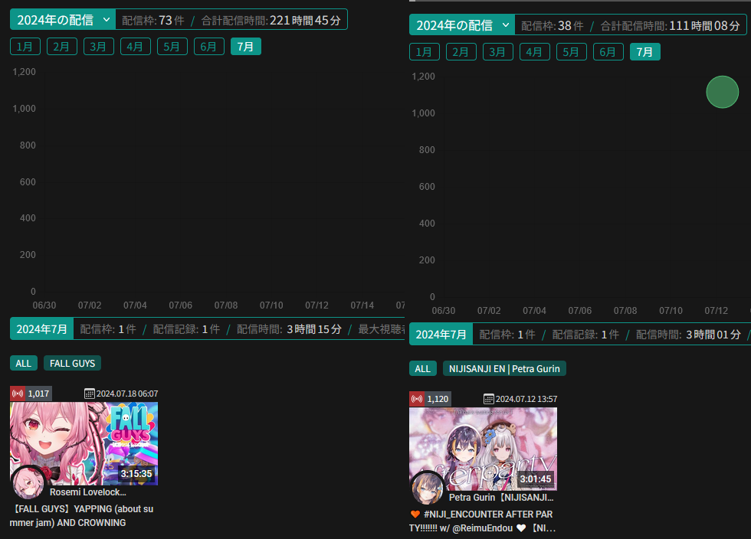
Task: Click live viewer icon beside 1,017
Action: (18, 394)
